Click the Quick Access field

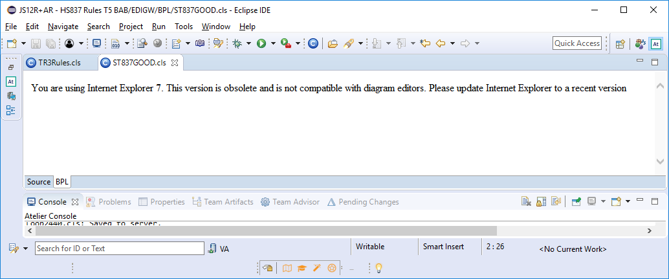(577, 43)
